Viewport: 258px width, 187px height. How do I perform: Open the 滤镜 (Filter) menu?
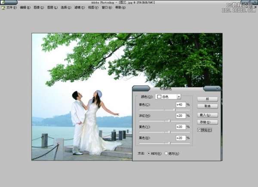tap(79, 8)
